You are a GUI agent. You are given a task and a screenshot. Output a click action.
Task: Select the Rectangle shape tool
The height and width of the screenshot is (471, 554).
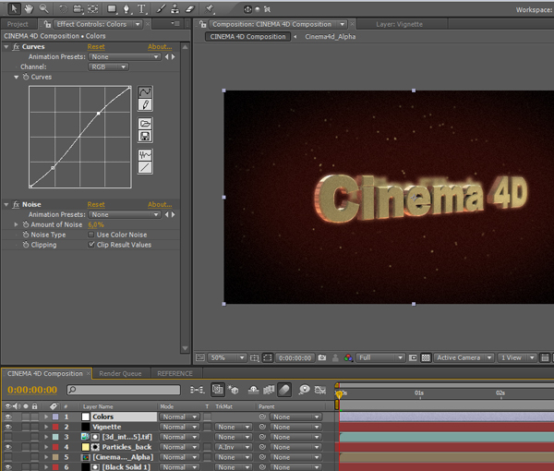coord(112,9)
